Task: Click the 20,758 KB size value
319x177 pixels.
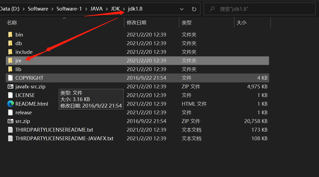Action: pyautogui.click(x=256, y=121)
